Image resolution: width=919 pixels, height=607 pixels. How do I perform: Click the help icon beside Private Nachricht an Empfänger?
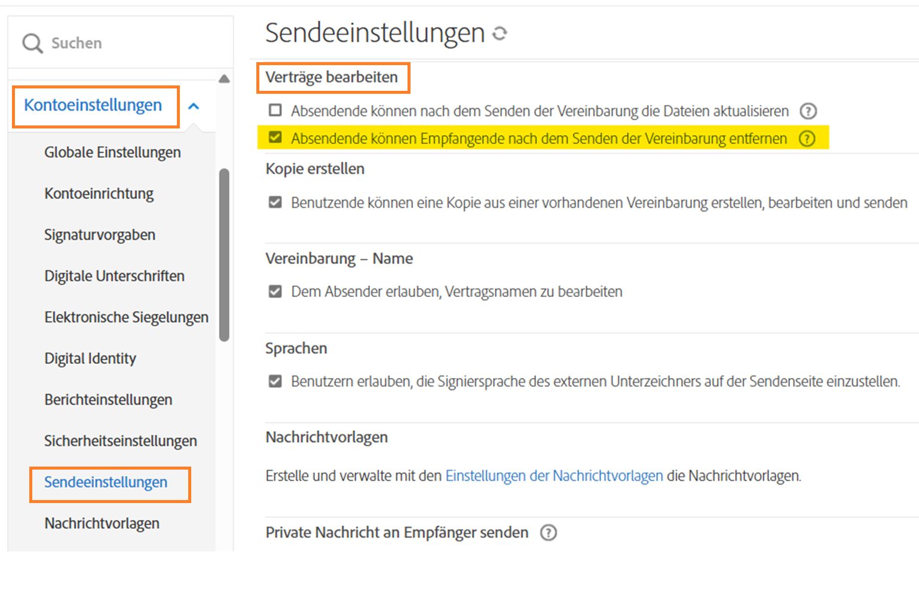[548, 532]
